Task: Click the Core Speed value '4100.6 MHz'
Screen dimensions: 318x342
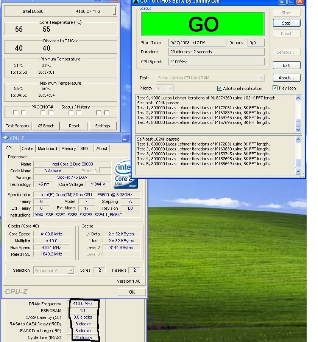Action: point(51,234)
